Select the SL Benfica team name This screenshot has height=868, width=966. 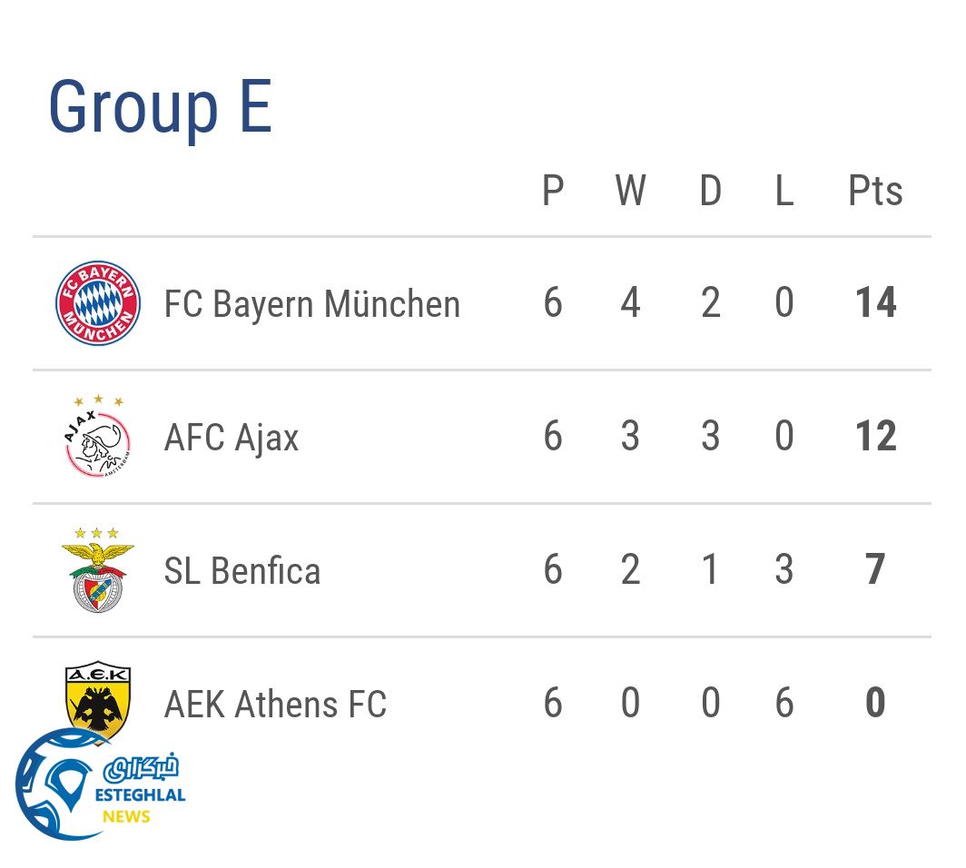pos(242,571)
